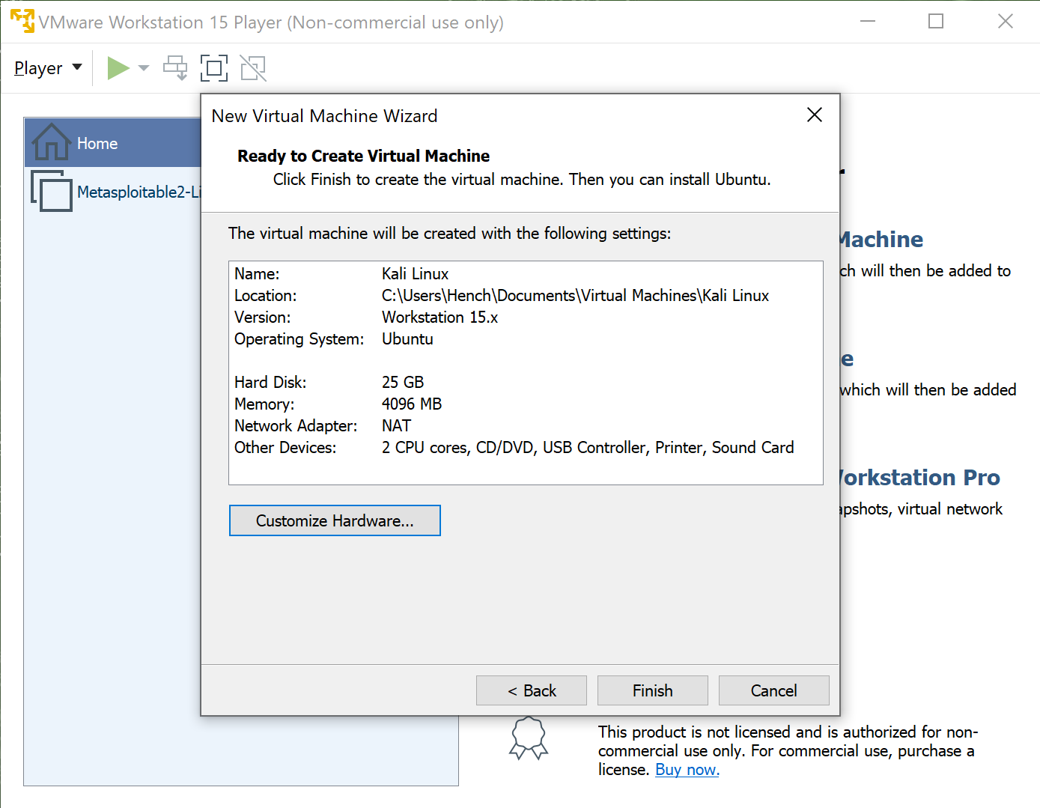Maximize the VMware Player window
Image resolution: width=1040 pixels, height=808 pixels.
(936, 22)
